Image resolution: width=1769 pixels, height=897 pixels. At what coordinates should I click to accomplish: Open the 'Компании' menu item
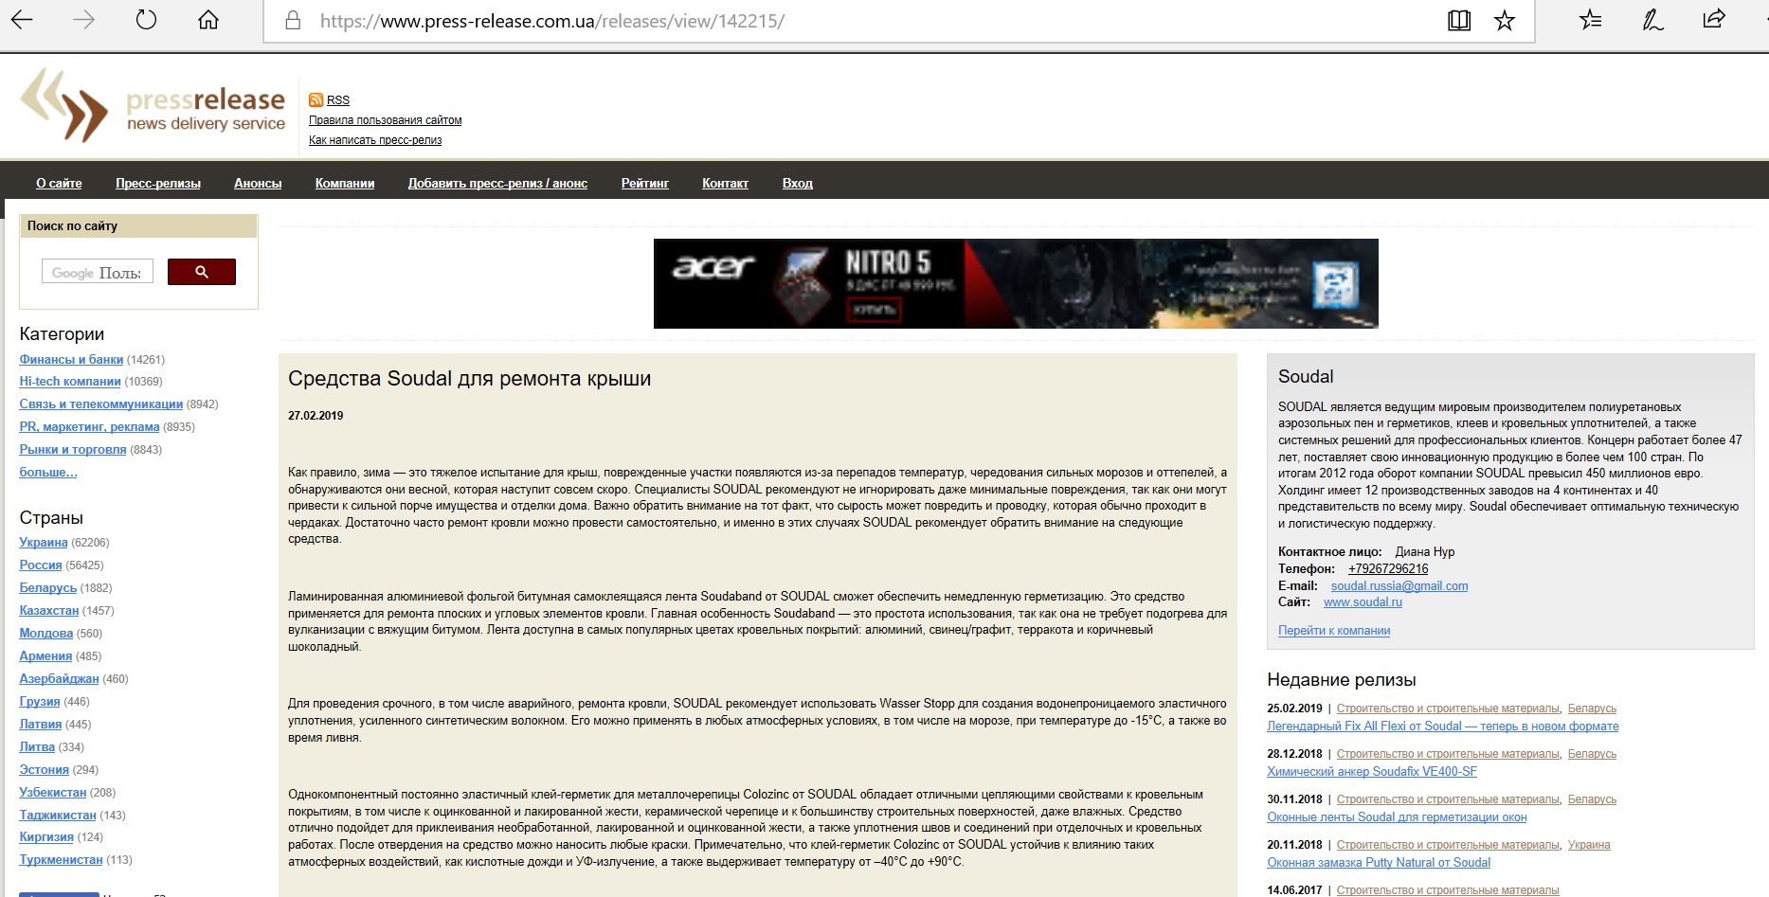[345, 183]
